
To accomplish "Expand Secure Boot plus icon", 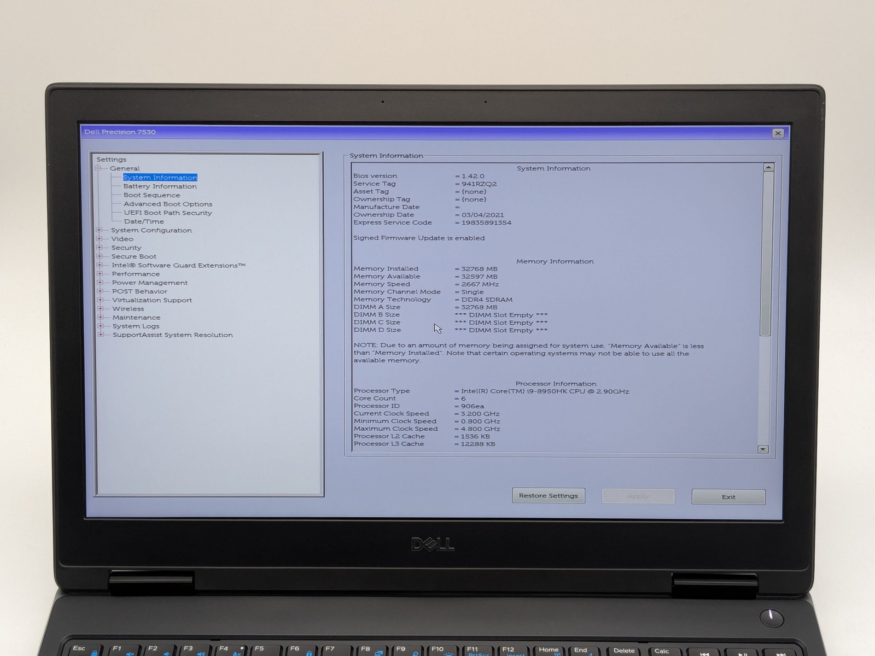I will [x=100, y=256].
